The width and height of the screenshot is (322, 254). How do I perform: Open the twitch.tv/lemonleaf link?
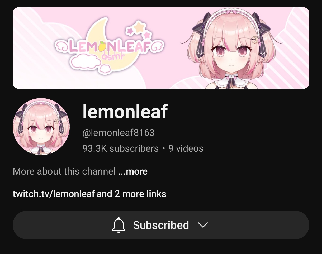point(54,194)
